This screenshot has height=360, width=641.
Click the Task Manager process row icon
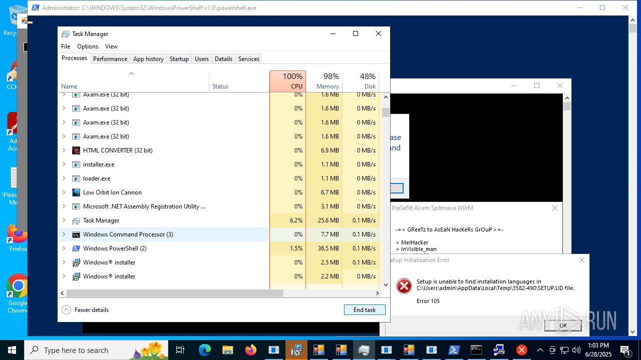pos(76,220)
